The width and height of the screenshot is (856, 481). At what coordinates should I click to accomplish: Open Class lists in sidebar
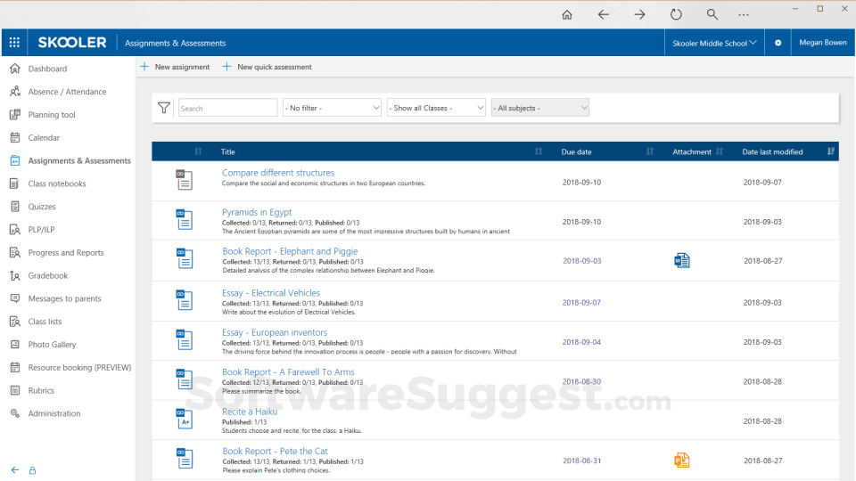[45, 322]
